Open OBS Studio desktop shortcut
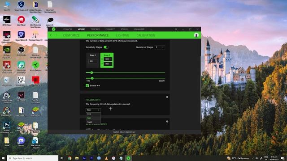 point(21,51)
